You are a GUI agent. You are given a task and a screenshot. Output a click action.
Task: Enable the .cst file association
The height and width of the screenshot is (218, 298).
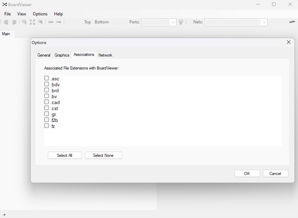pos(47,108)
